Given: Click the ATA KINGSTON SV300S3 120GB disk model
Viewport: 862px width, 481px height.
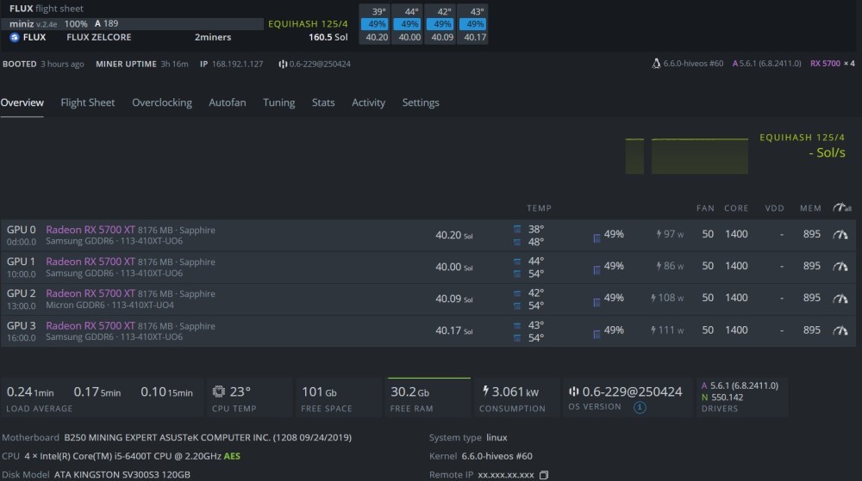Looking at the screenshot, I should coord(122,475).
